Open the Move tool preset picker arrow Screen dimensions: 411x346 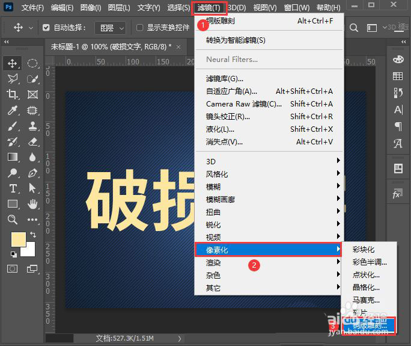[x=31, y=28]
